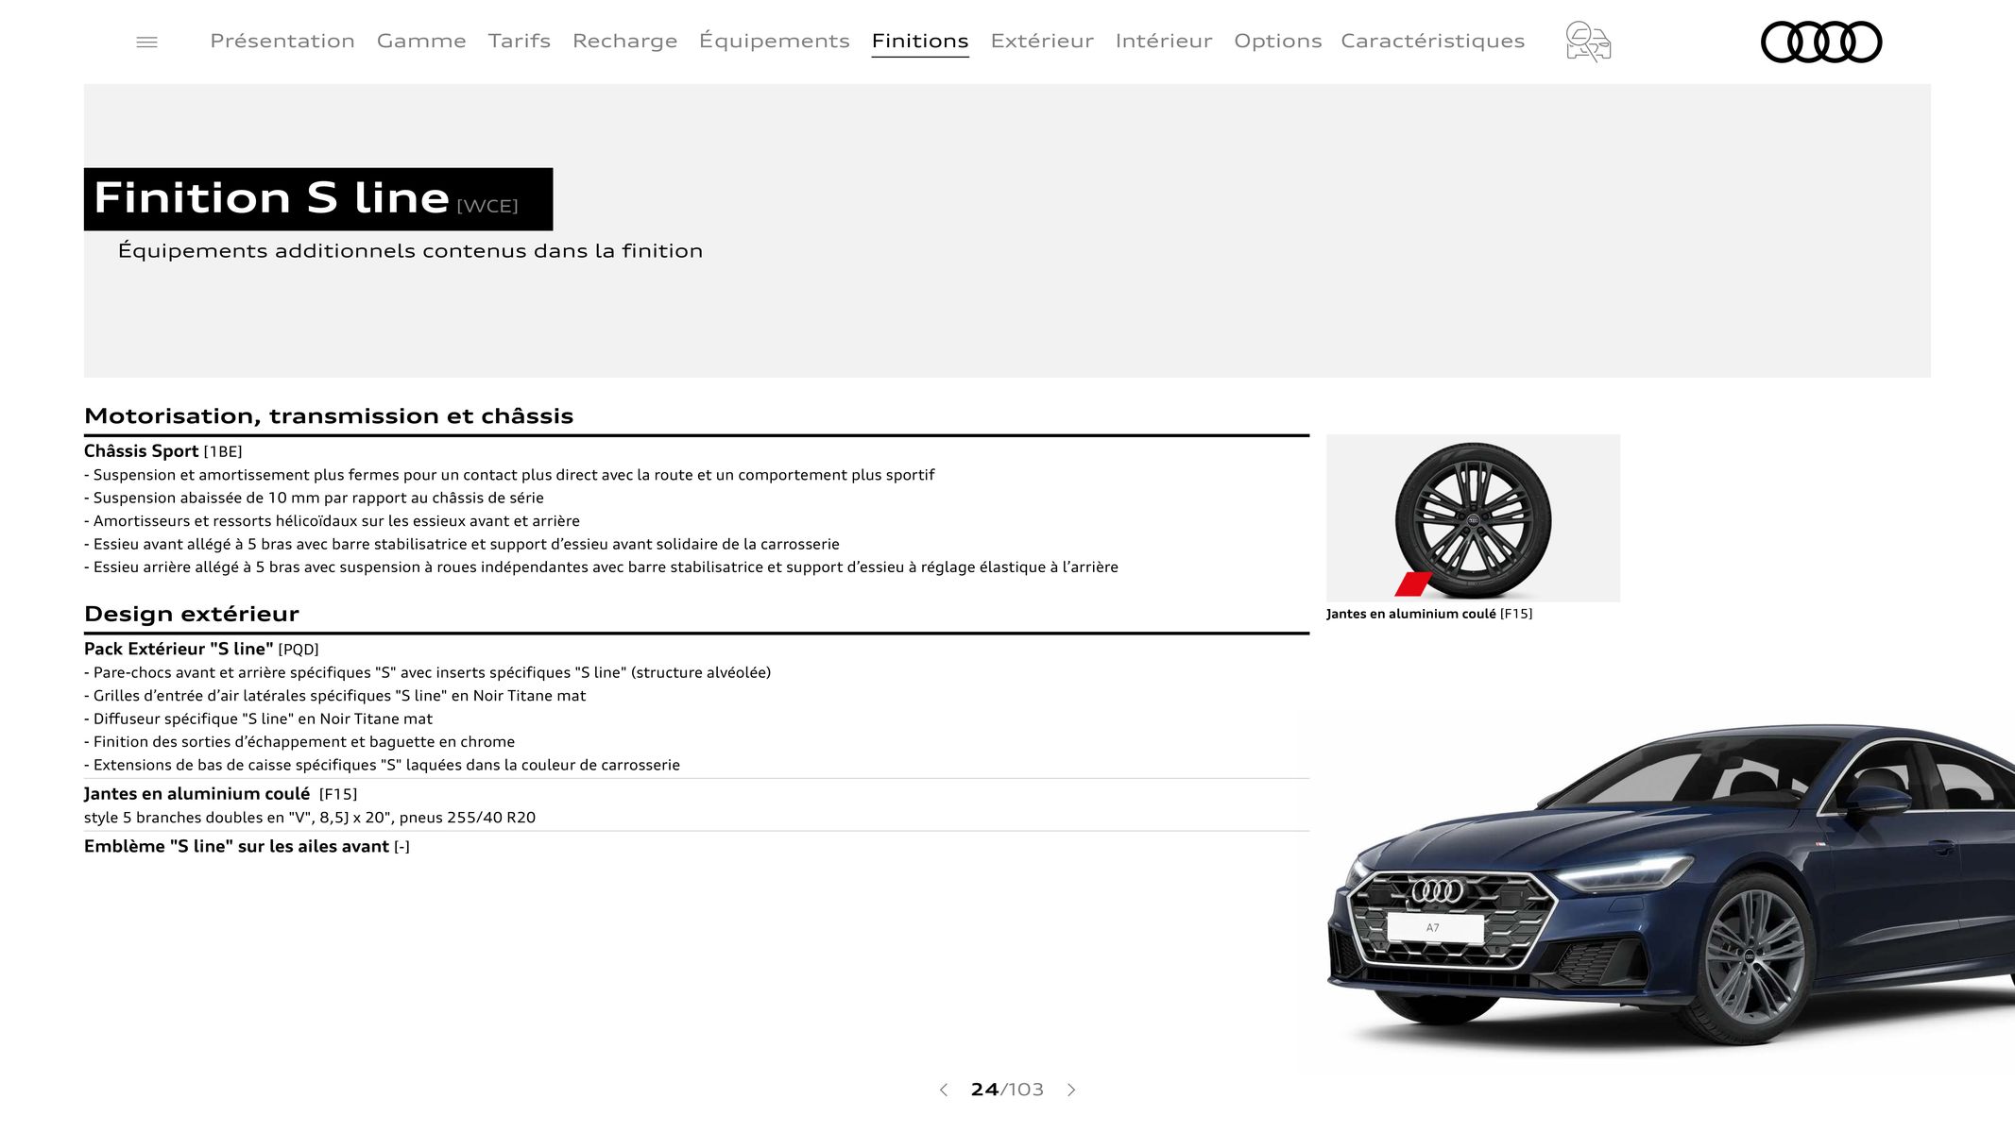The image size is (2015, 1133).
Task: Click the Audi four-rings logo
Action: [x=1821, y=42]
